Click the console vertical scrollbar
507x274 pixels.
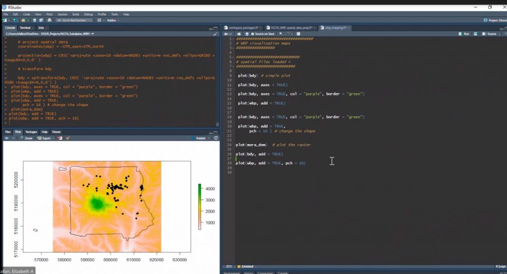coord(217,79)
